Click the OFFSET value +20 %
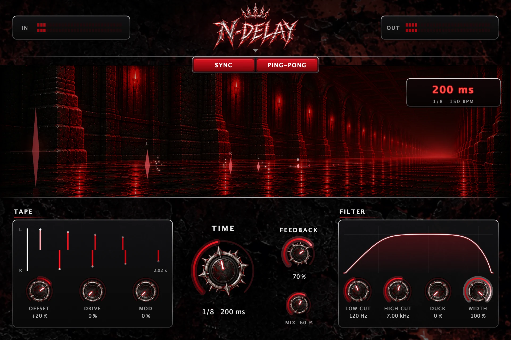Viewport: 511px width, 340px height. click(x=39, y=316)
